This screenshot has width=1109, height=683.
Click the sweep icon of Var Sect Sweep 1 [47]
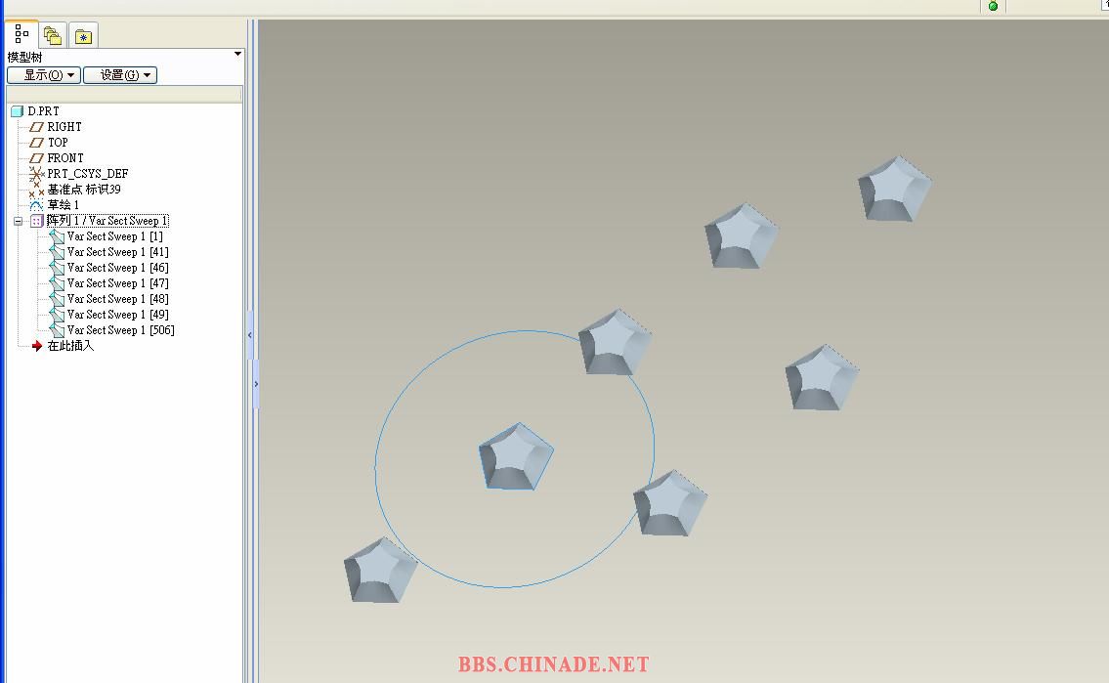[x=57, y=283]
